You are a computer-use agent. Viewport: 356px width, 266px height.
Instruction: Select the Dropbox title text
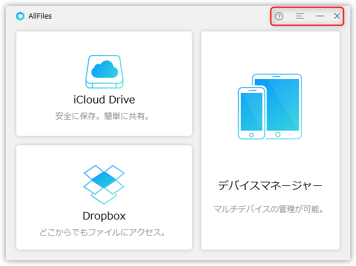(104, 216)
